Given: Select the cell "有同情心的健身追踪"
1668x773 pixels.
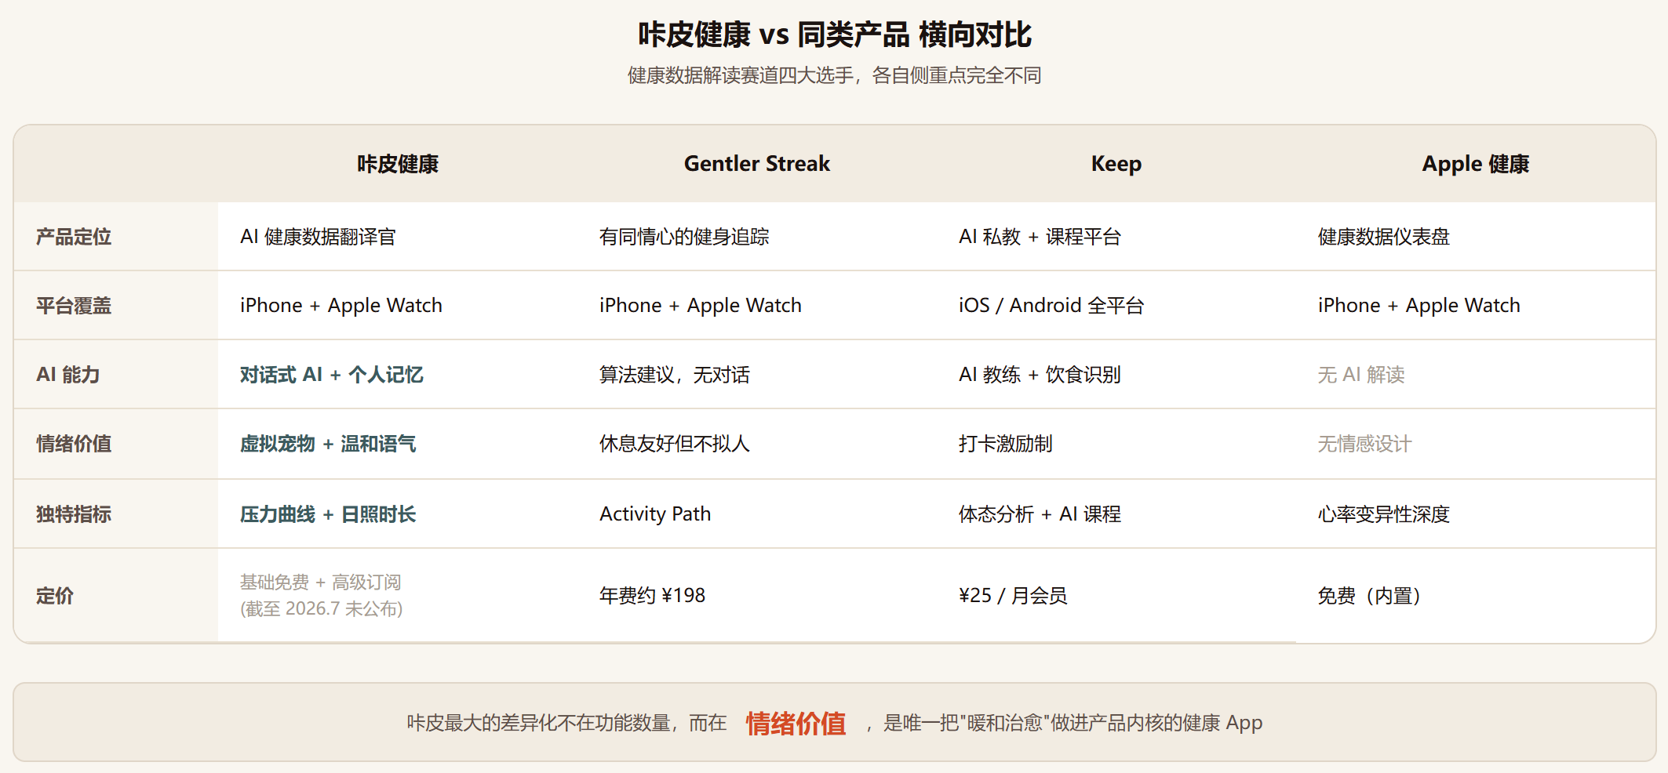Looking at the screenshot, I should 684,237.
